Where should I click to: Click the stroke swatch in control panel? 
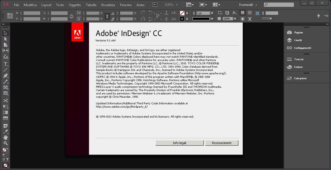tap(182, 19)
